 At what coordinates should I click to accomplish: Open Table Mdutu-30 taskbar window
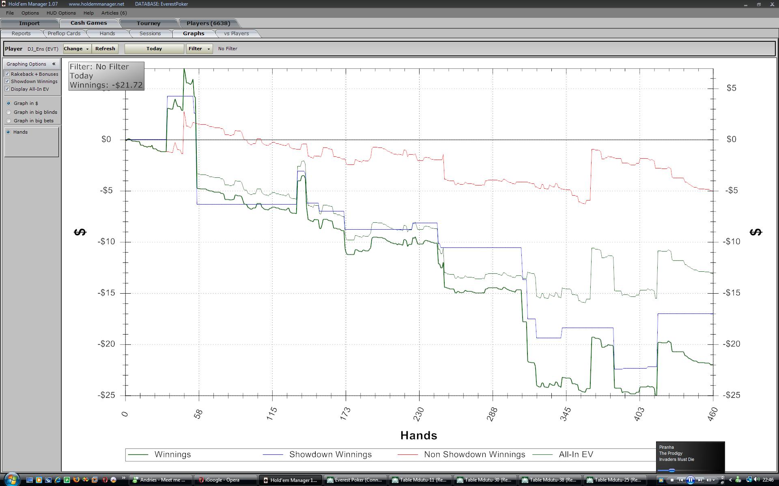pos(485,480)
